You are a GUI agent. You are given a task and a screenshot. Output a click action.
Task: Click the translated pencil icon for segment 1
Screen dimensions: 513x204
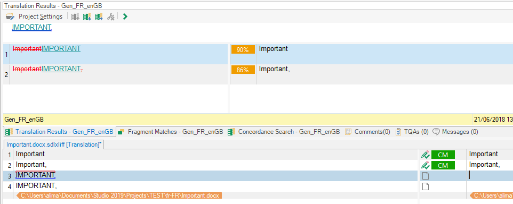coord(425,155)
